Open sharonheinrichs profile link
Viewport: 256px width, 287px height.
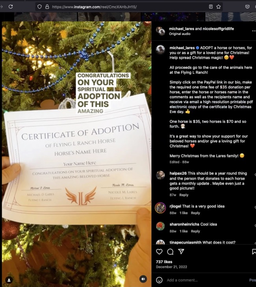point(184,224)
